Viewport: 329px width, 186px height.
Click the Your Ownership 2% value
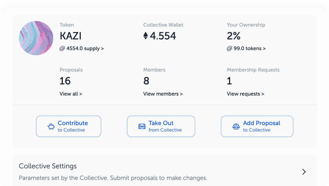pos(234,36)
